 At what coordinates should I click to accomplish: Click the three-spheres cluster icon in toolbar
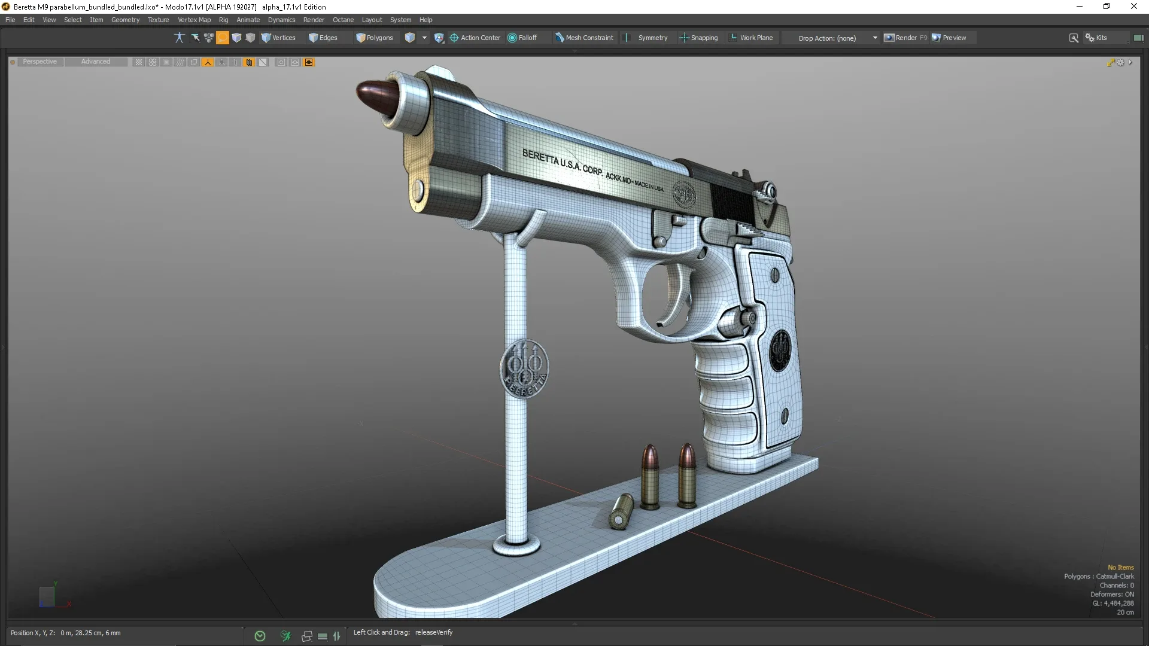pos(209,38)
